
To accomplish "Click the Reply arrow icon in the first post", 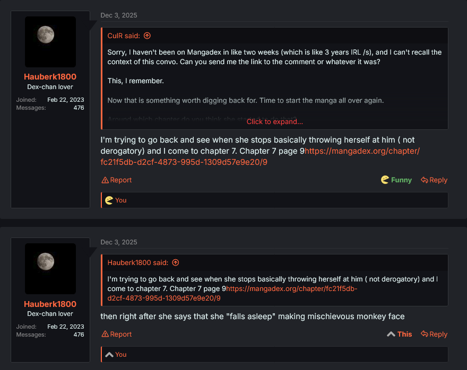I will click(x=425, y=180).
